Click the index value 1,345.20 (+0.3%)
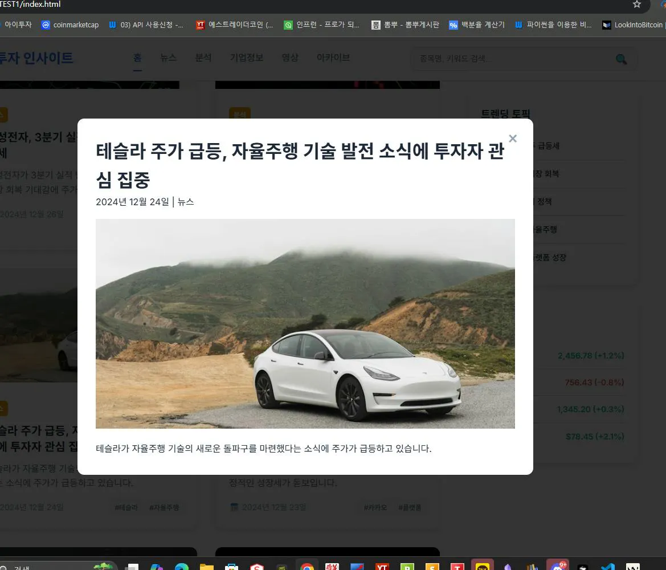 click(x=590, y=409)
